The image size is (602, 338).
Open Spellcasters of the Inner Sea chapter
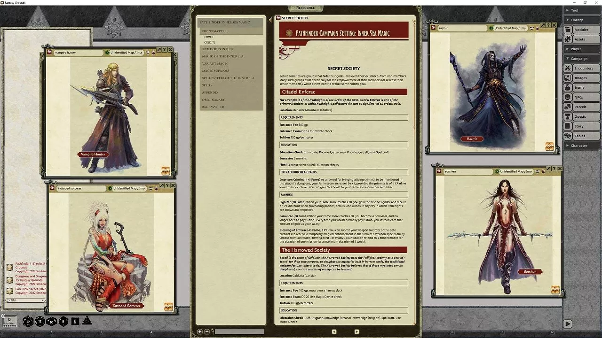click(x=231, y=78)
